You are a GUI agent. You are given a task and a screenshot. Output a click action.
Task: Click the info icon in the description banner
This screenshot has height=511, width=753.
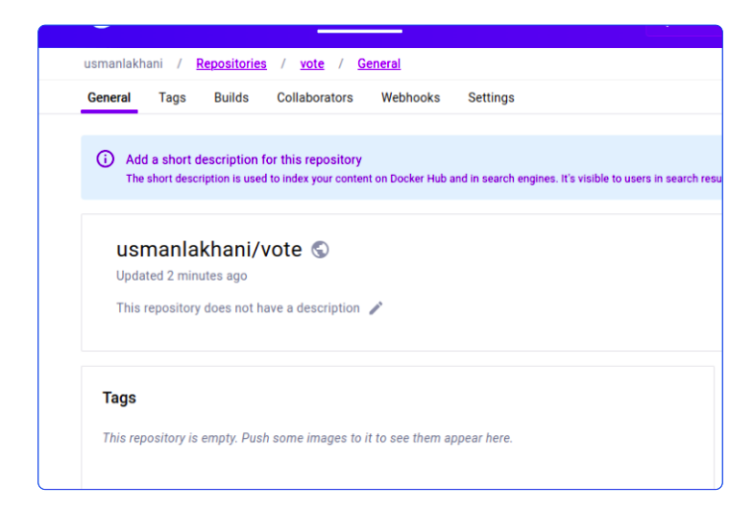click(106, 159)
